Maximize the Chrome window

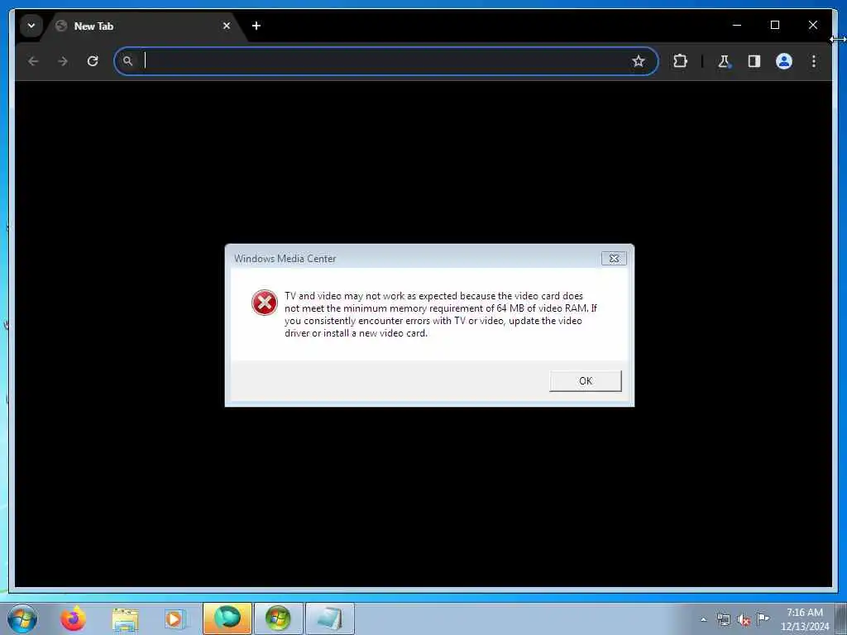pyautogui.click(x=774, y=25)
